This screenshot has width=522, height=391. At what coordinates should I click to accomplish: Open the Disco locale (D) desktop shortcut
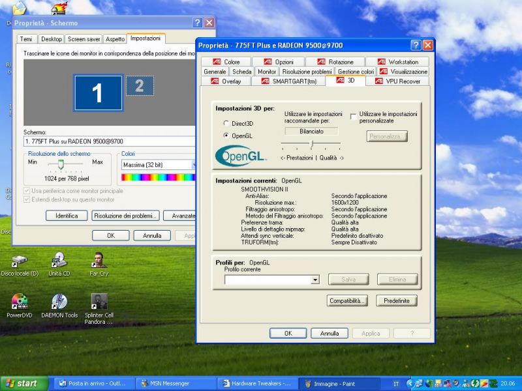point(20,265)
